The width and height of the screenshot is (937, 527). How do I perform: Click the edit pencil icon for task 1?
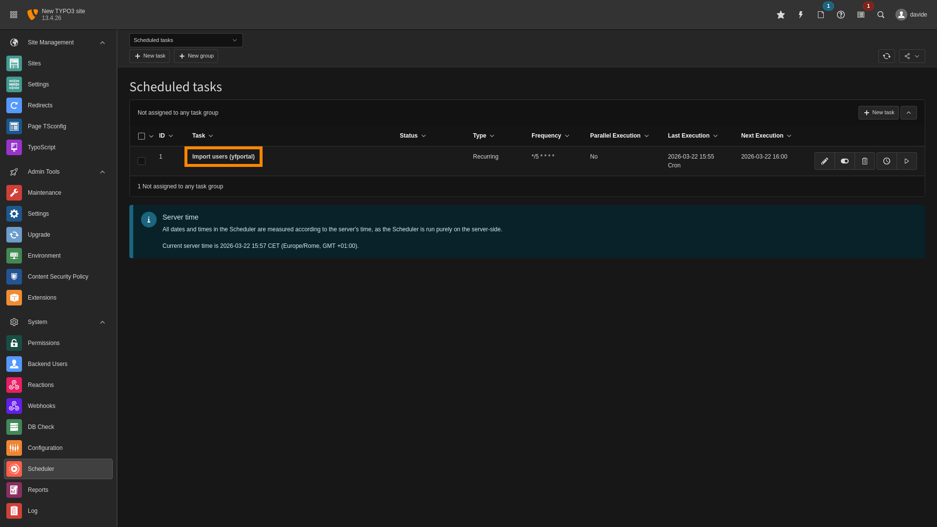pos(824,161)
